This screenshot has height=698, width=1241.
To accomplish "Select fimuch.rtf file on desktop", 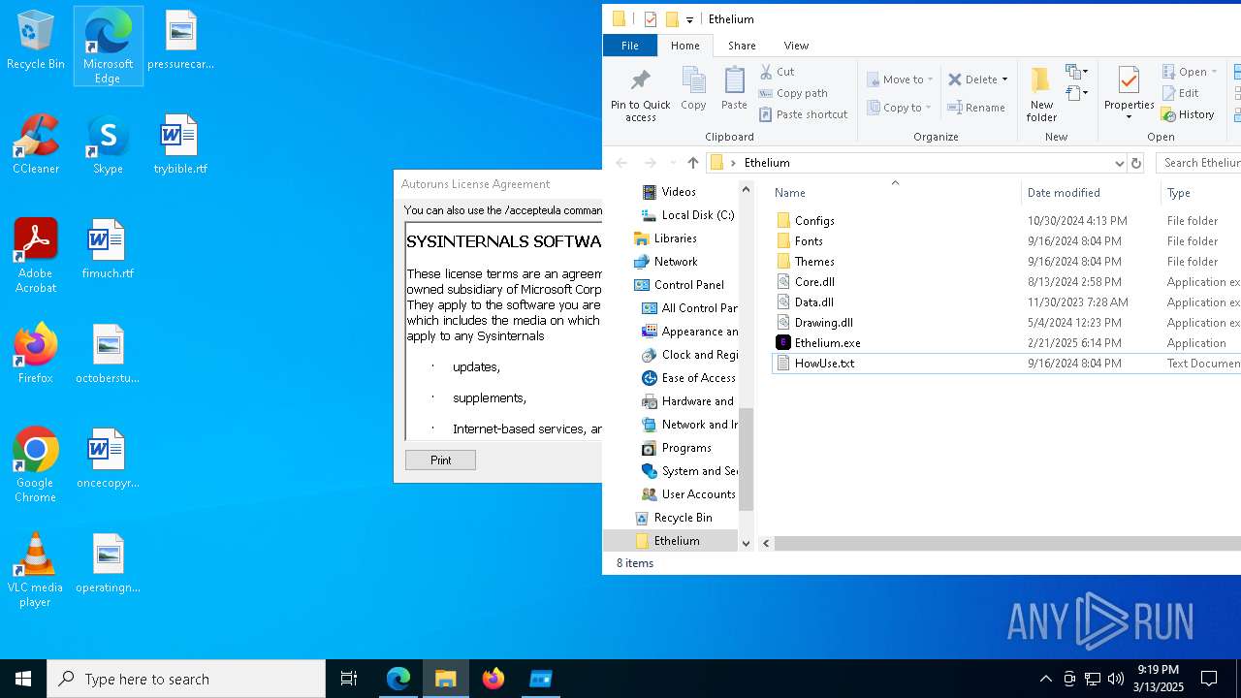I will click(x=108, y=250).
